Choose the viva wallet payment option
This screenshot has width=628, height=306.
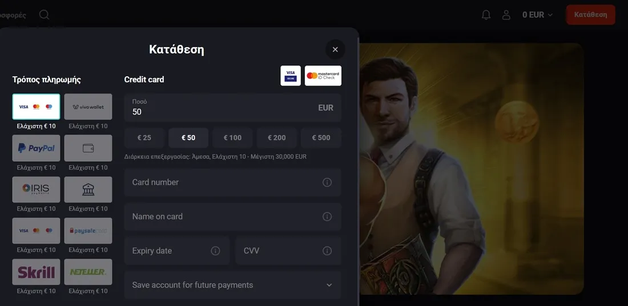(x=88, y=107)
